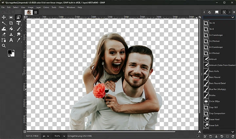Select the Zoom magnifier tool
The image size is (236, 139).
(x=4, y=46)
